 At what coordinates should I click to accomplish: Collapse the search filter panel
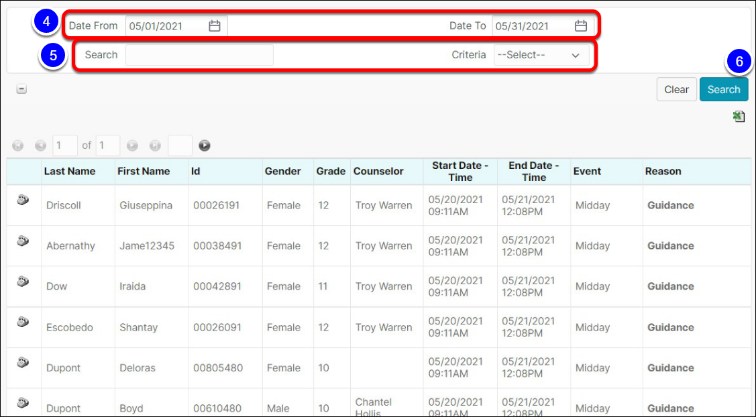point(21,89)
